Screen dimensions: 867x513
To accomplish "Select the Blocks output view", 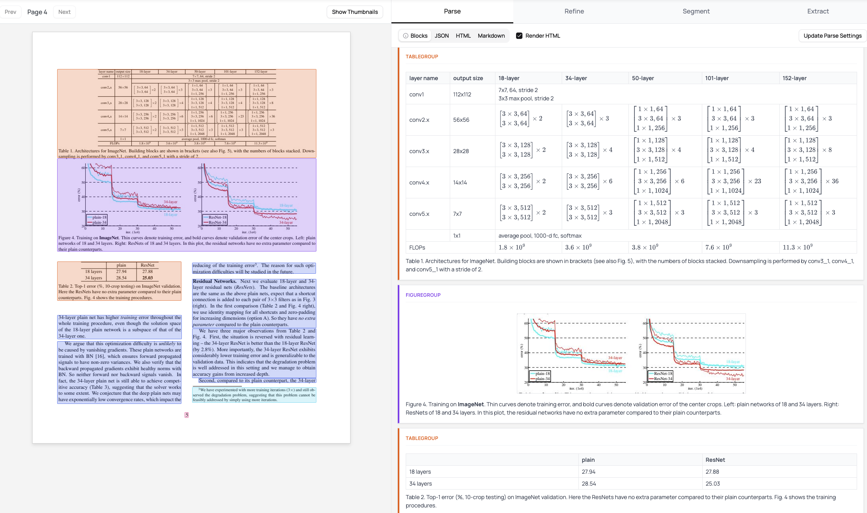I will click(420, 36).
